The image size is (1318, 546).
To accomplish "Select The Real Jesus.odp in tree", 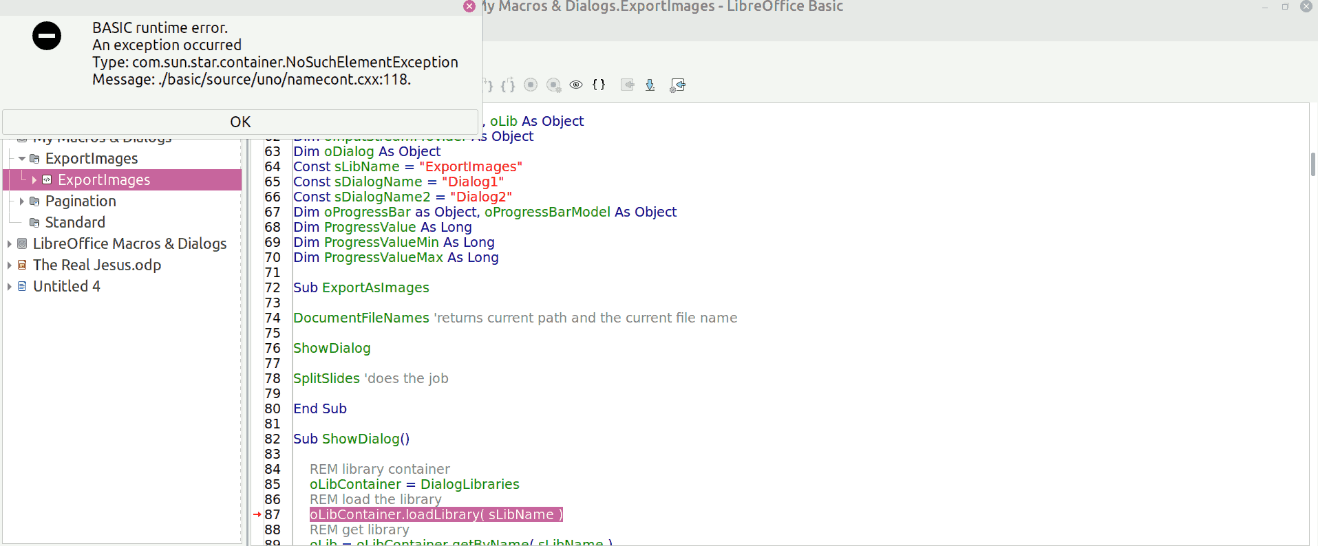I will click(97, 265).
